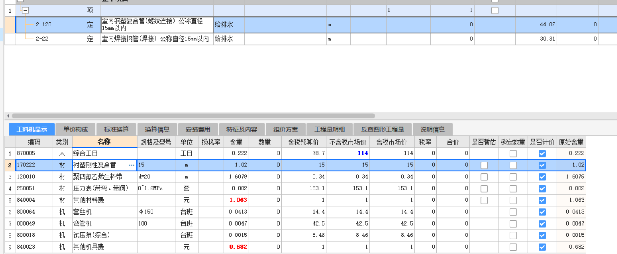Uncheck 是否计价 for 弯管机
617x254 pixels.
pos(542,223)
